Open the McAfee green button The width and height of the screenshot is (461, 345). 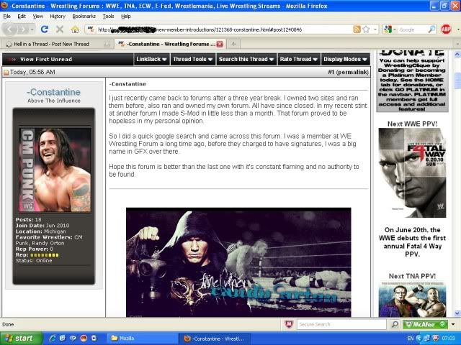click(x=425, y=324)
